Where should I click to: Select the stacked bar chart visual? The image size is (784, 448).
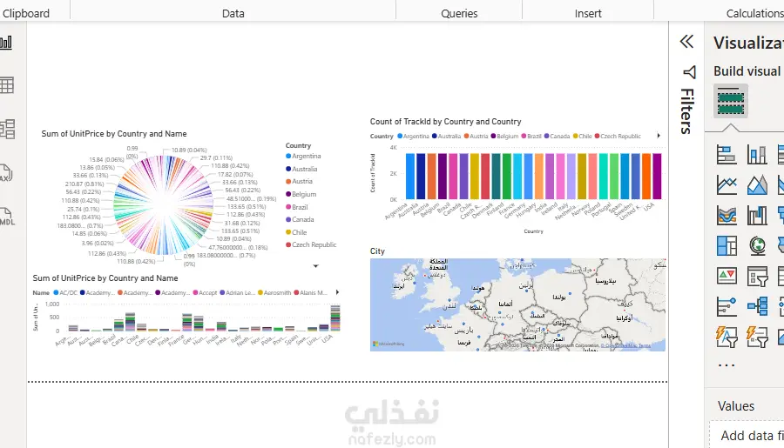726,155
